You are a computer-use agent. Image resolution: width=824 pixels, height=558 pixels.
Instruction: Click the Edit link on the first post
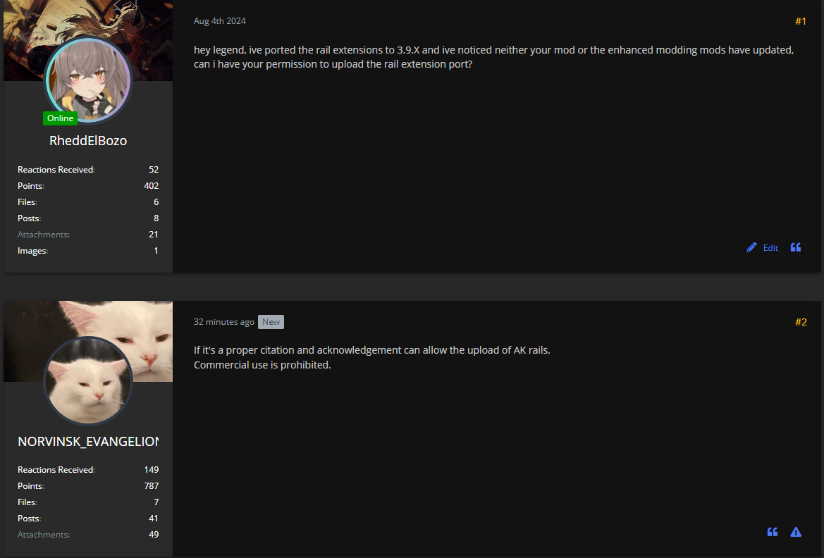tap(770, 247)
